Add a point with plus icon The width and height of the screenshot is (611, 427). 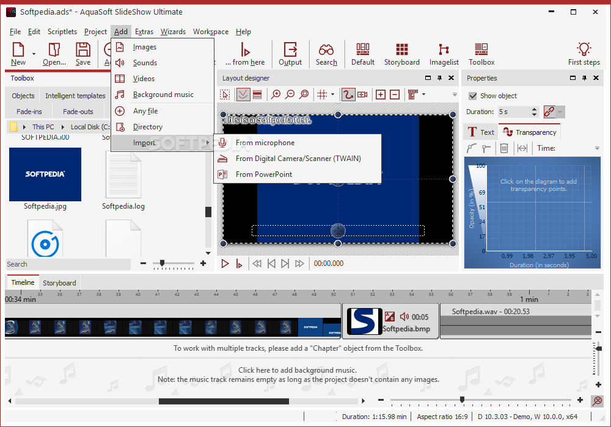coord(380,95)
